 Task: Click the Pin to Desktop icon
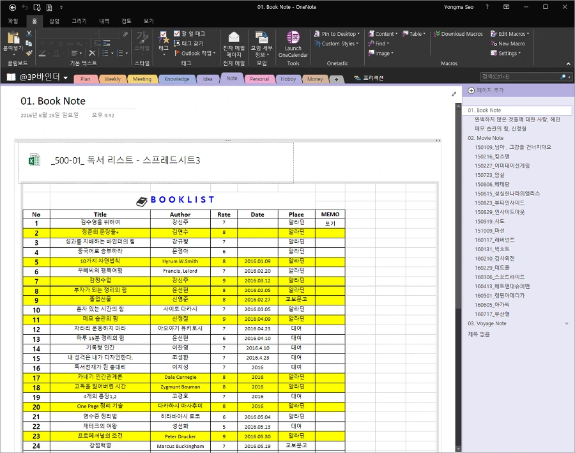(317, 34)
